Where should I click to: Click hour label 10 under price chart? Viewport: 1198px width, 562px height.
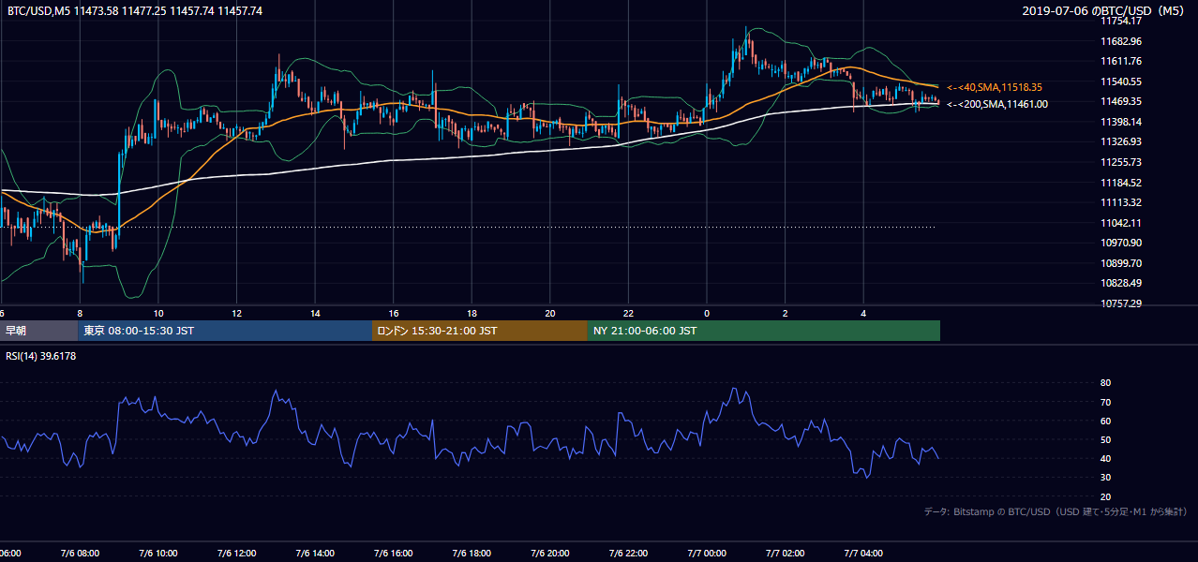(158, 313)
